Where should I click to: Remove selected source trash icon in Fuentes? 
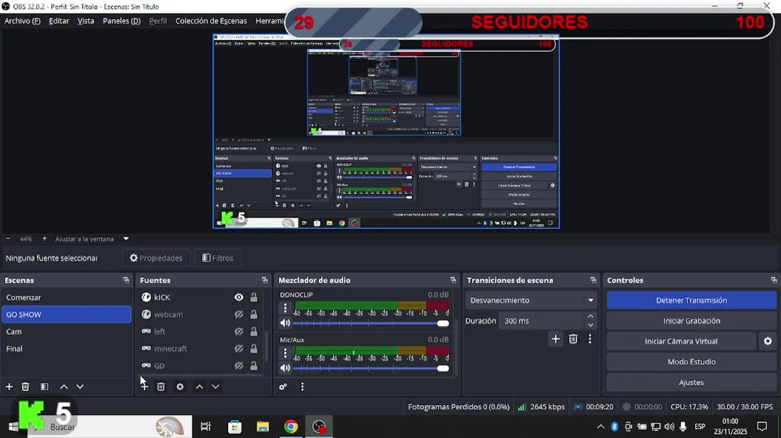161,387
